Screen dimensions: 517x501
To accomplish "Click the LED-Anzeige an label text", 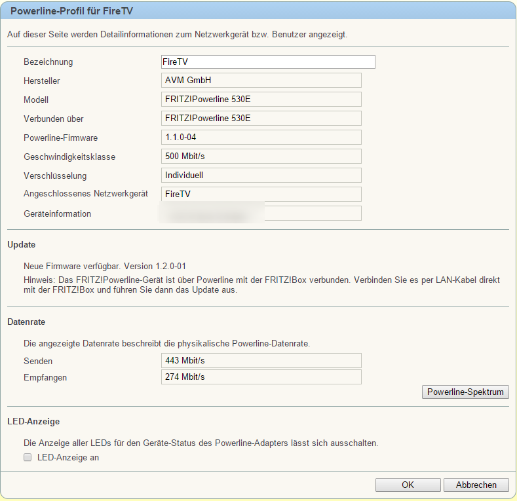I will (68, 458).
